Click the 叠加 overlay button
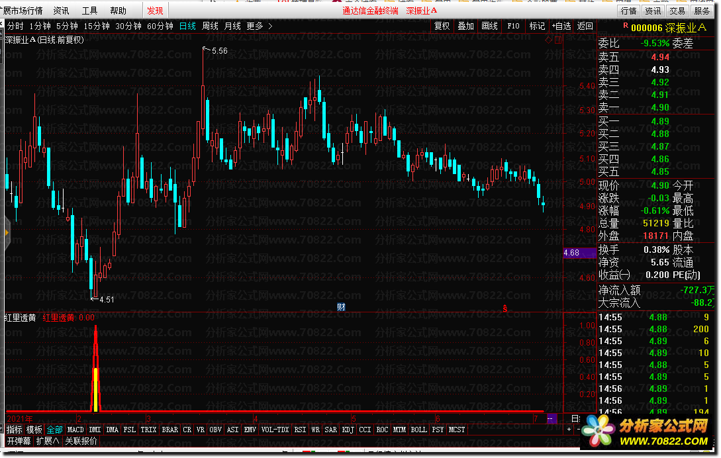 pos(466,26)
